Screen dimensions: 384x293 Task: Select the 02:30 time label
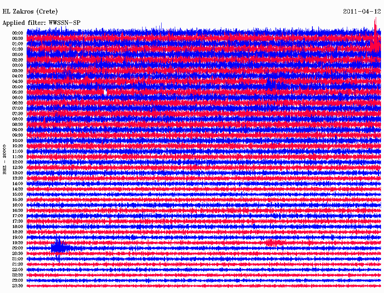[18, 60]
